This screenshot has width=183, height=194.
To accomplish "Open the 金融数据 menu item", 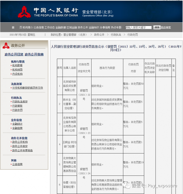I will (x=60, y=27).
